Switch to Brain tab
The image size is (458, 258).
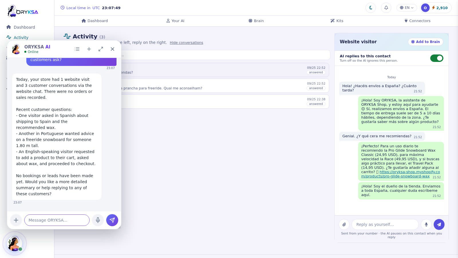pos(256,21)
